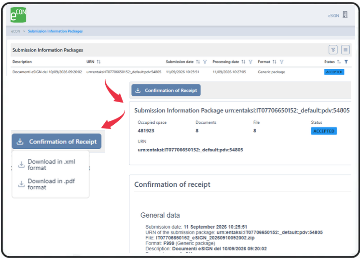Sort by Format column
The height and width of the screenshot is (260, 361).
(x=274, y=62)
